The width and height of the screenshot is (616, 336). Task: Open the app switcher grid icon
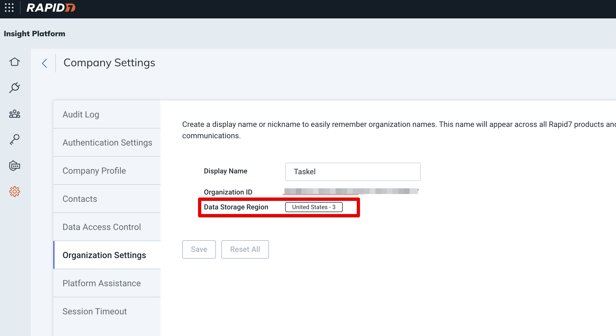(9, 8)
